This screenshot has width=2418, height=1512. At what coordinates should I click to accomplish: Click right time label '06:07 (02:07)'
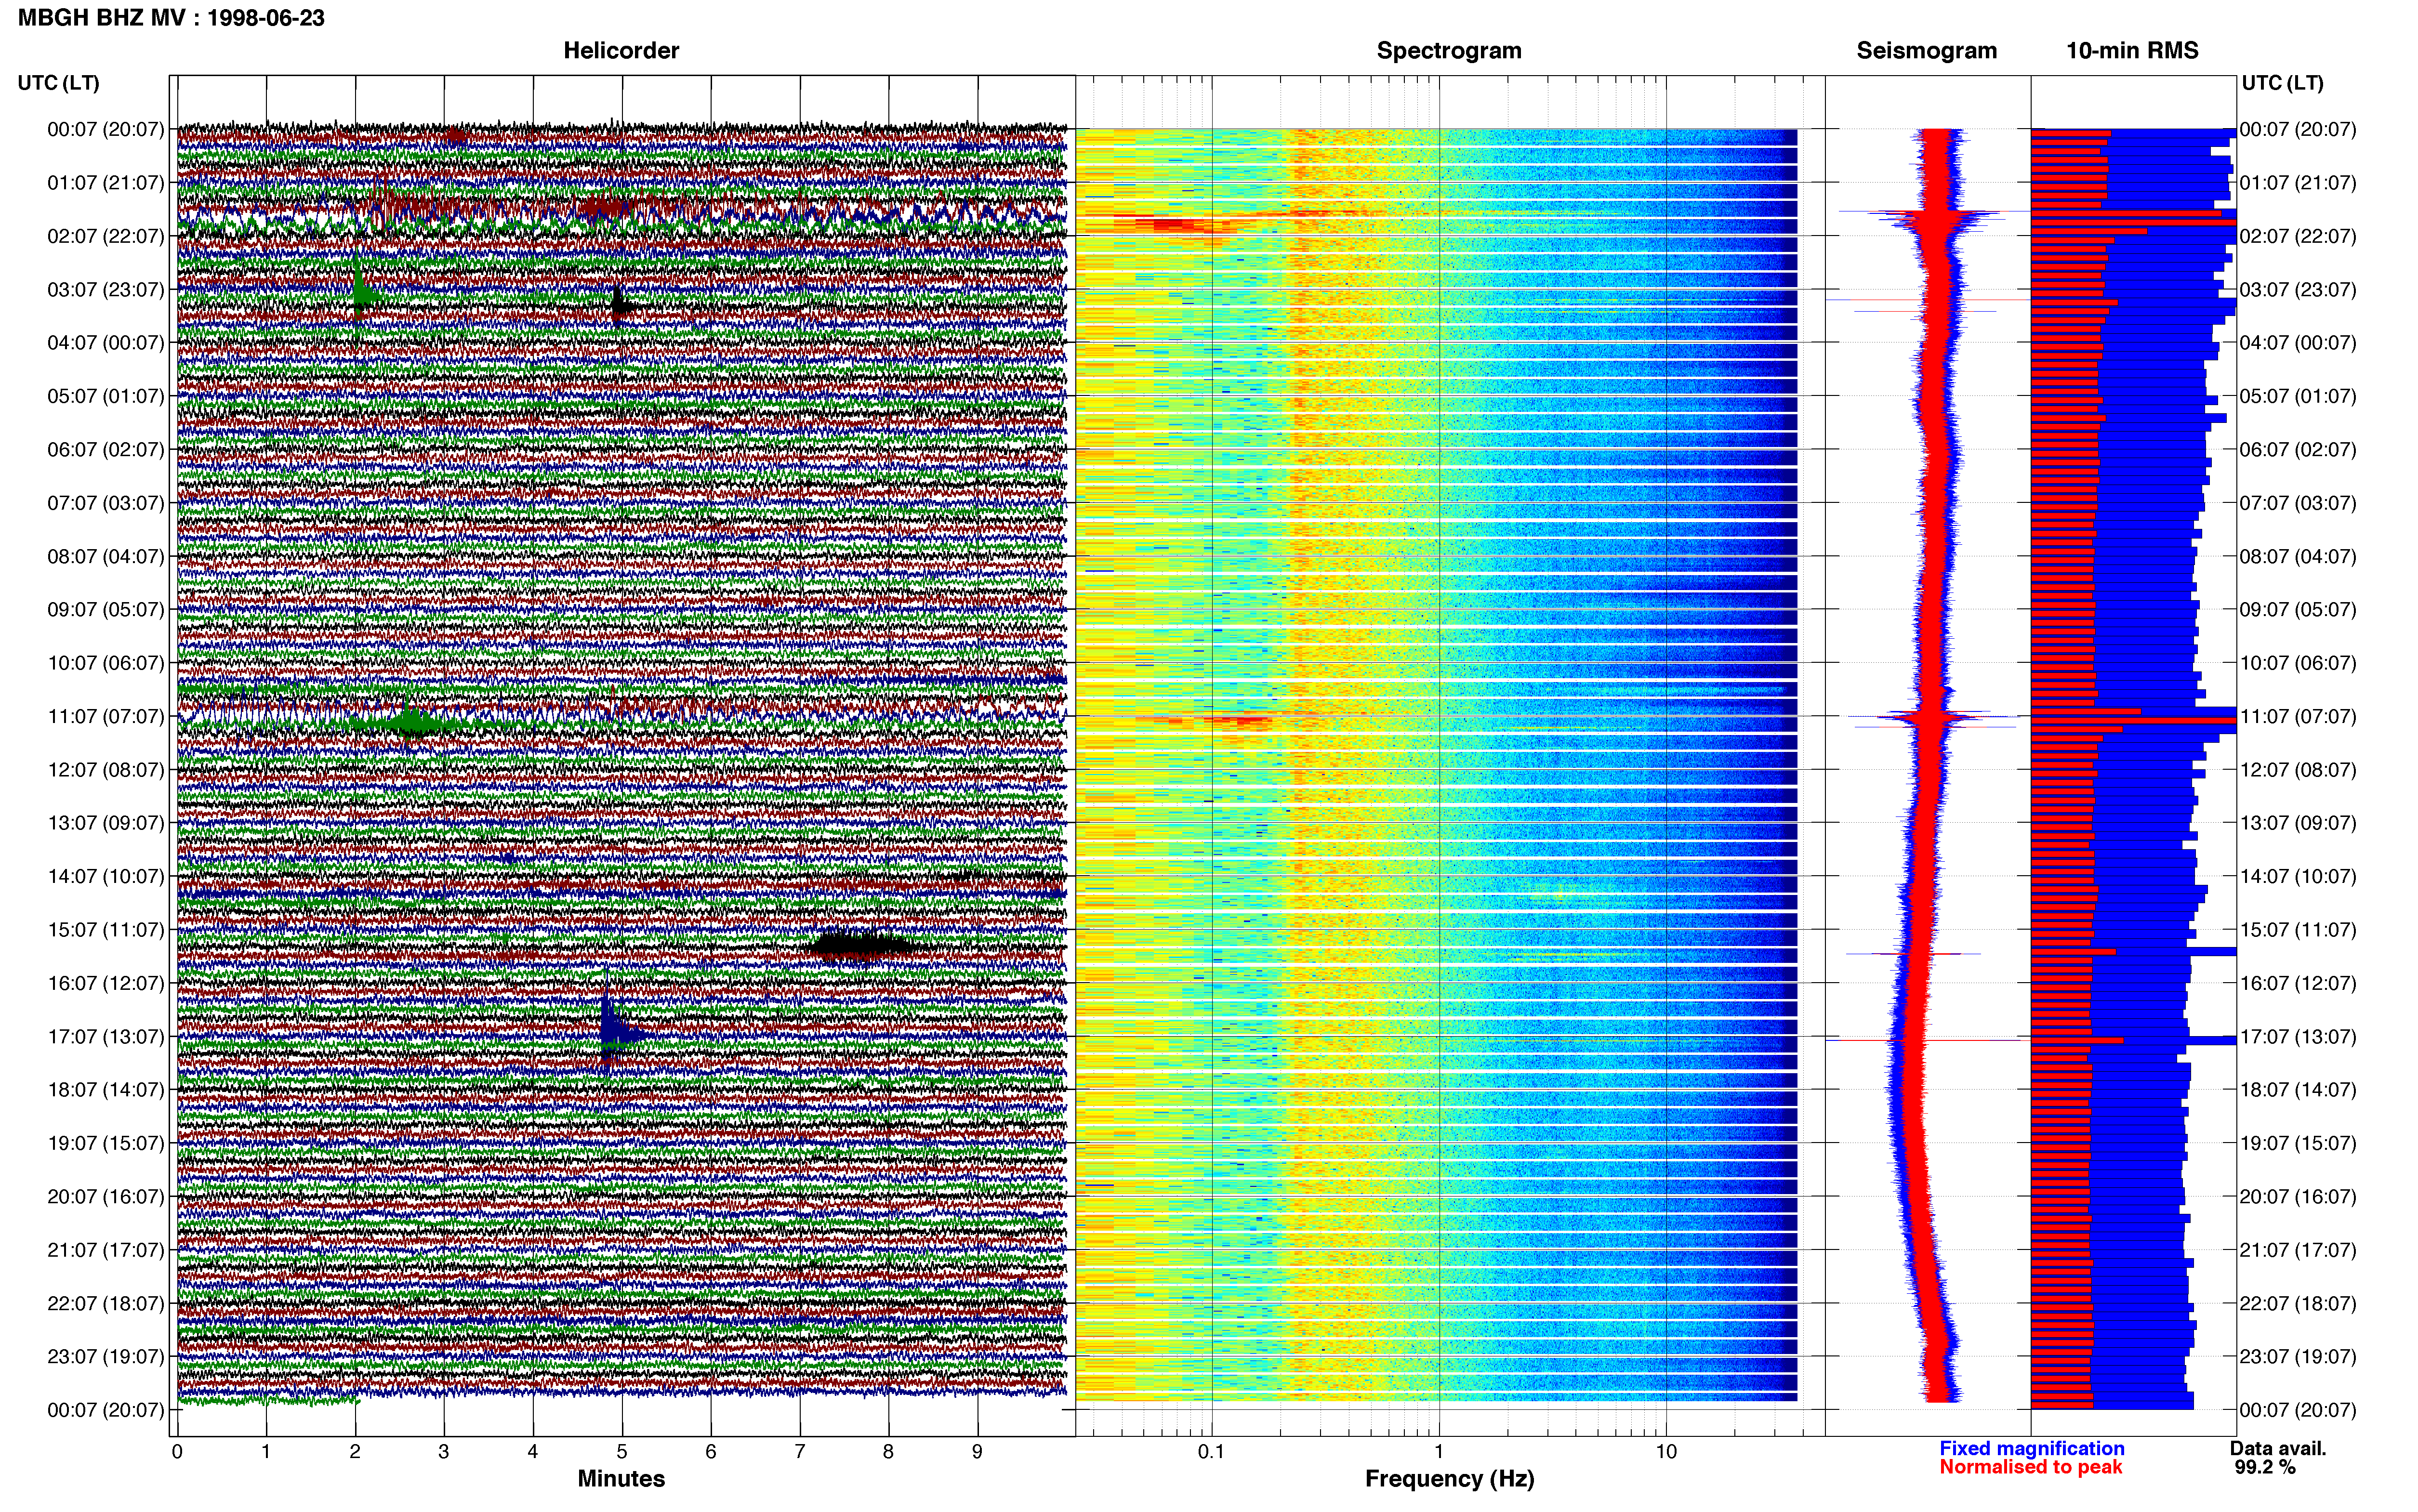click(x=2298, y=450)
